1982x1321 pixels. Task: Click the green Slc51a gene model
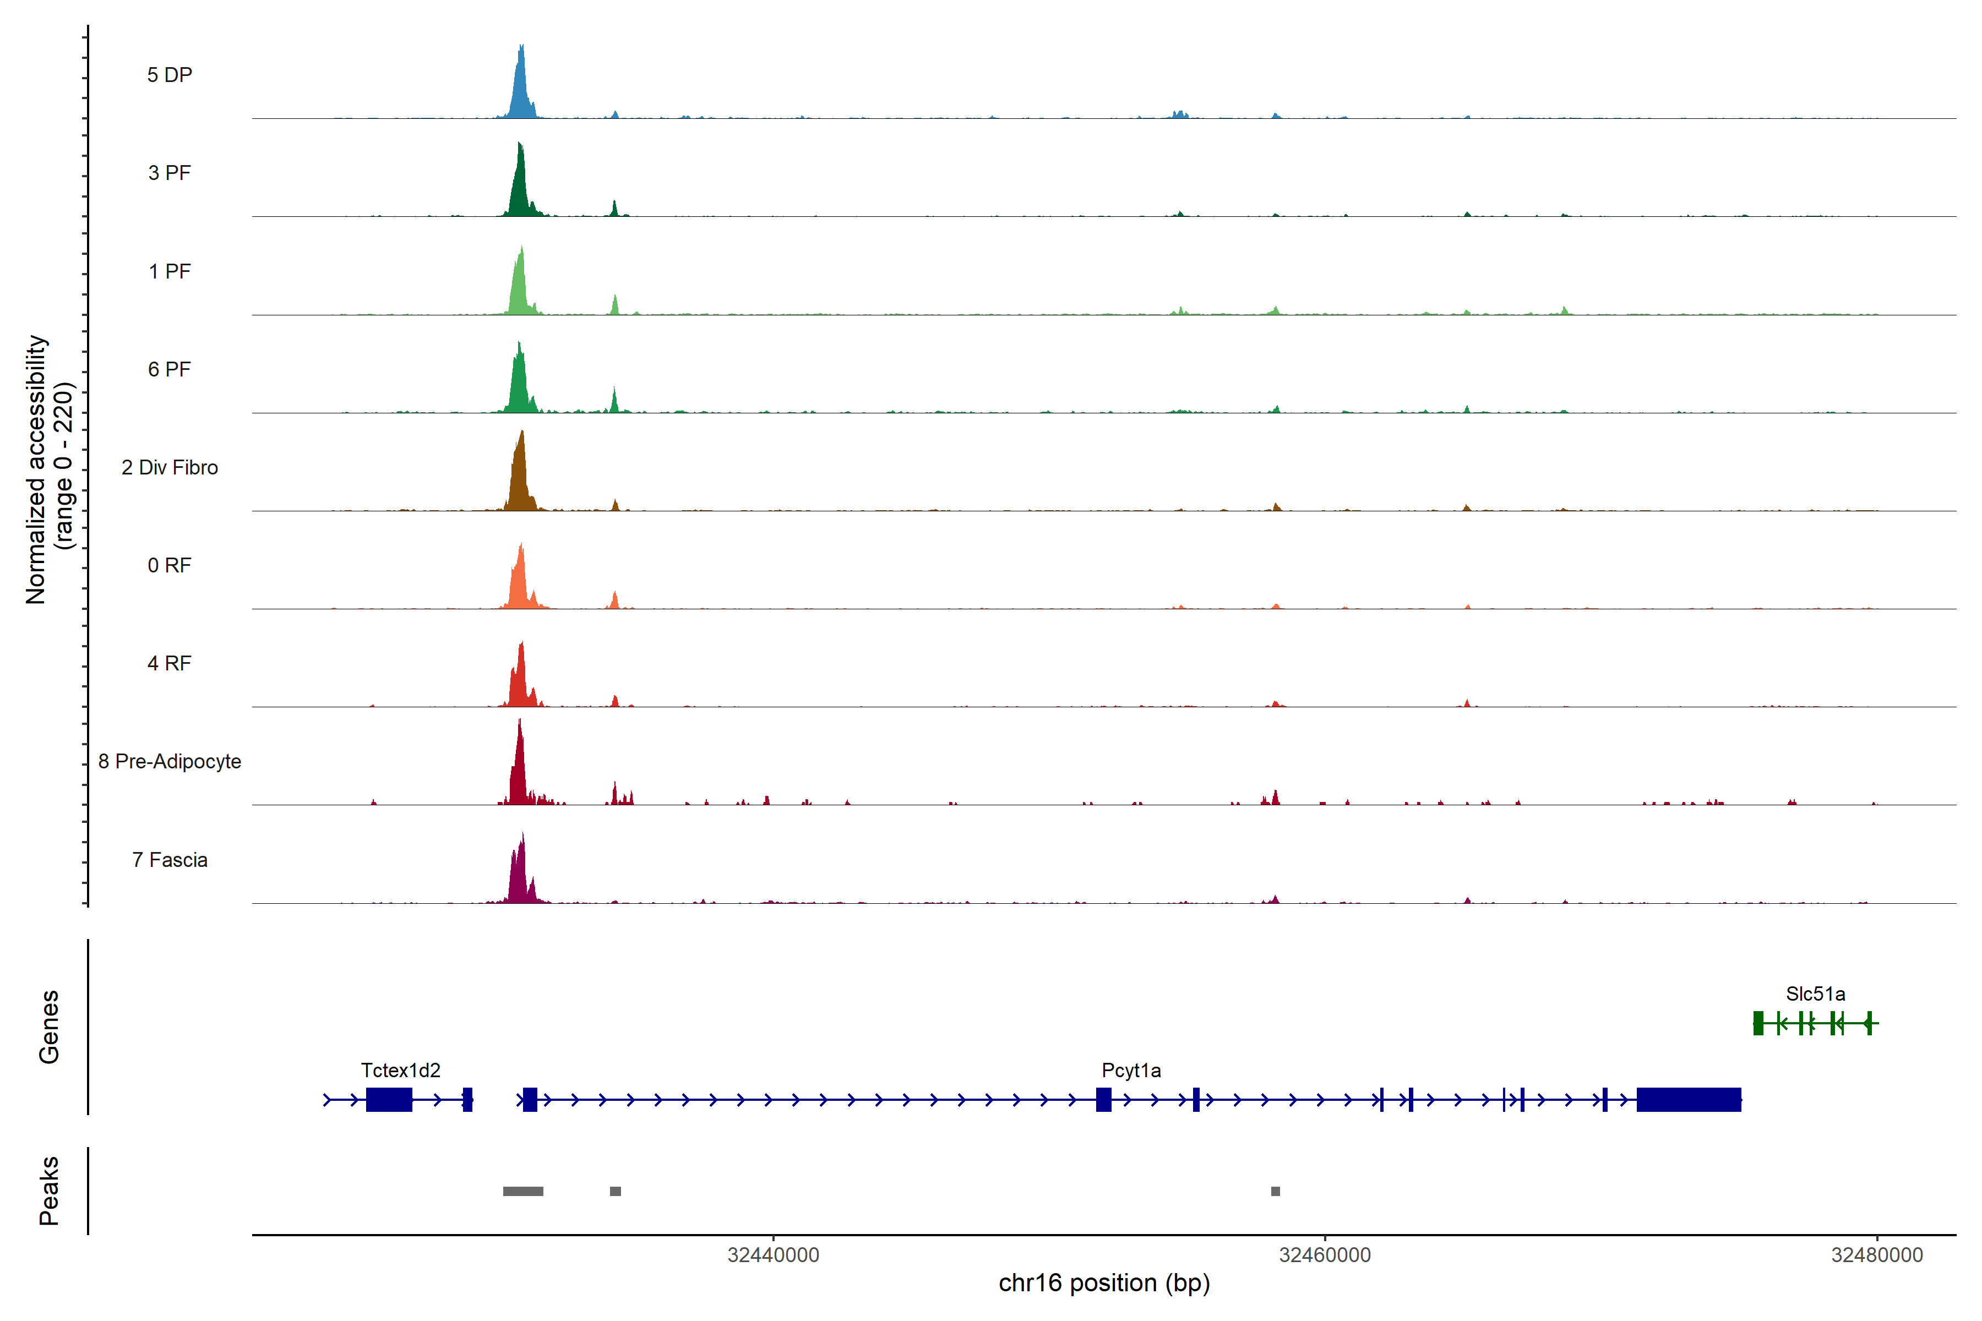[x=1815, y=1023]
